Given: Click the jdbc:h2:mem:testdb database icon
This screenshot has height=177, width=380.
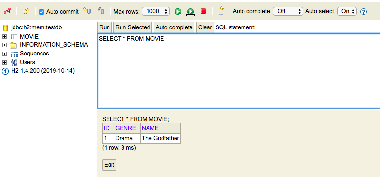Looking at the screenshot, I should 5,28.
